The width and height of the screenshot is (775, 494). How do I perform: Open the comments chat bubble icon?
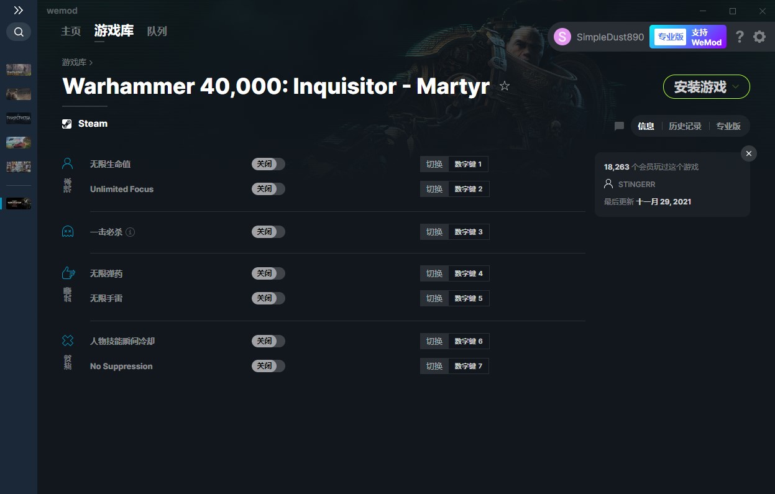(619, 126)
